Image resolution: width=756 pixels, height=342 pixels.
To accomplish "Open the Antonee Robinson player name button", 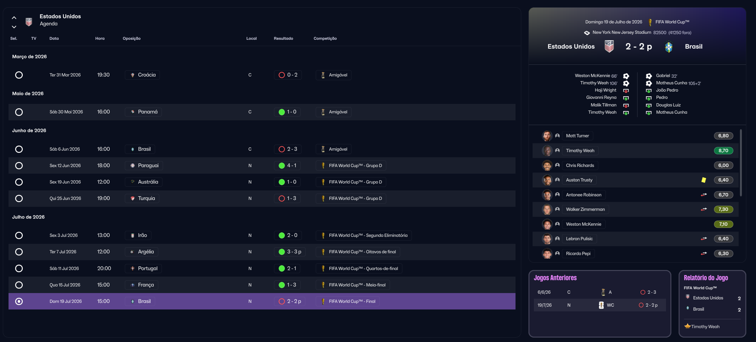I will click(583, 195).
